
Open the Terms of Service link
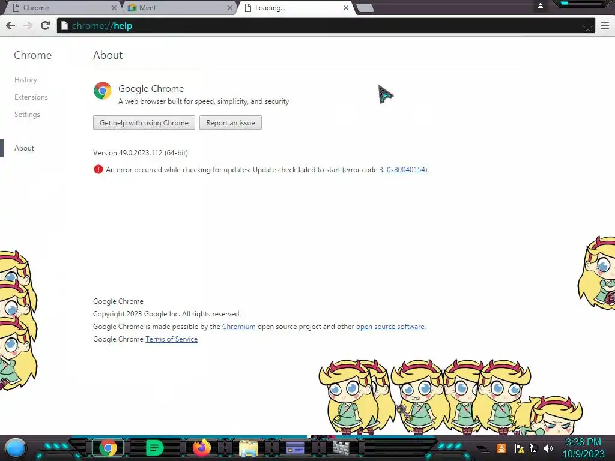(x=171, y=339)
